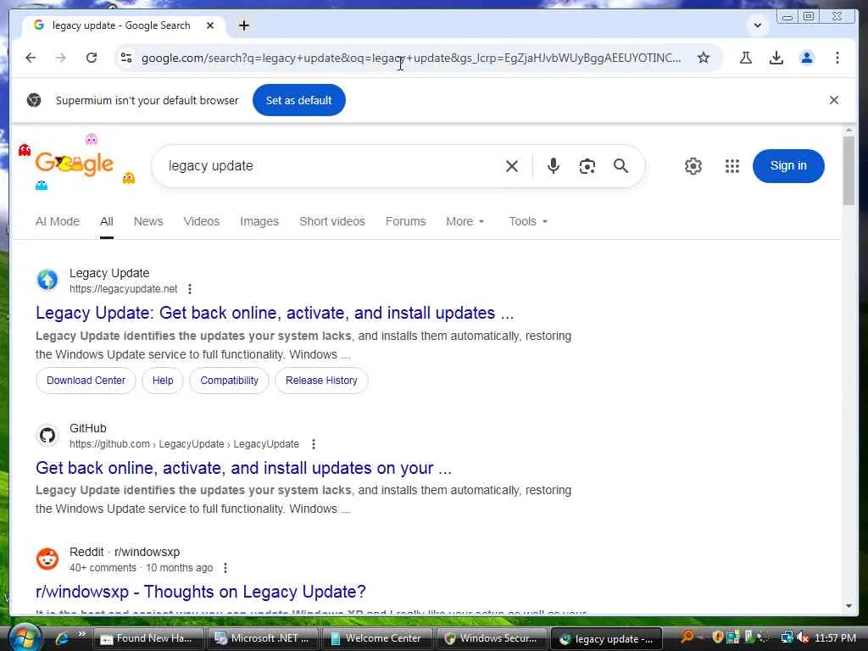The width and height of the screenshot is (868, 651).
Task: Reload the current page
Action: (x=92, y=58)
